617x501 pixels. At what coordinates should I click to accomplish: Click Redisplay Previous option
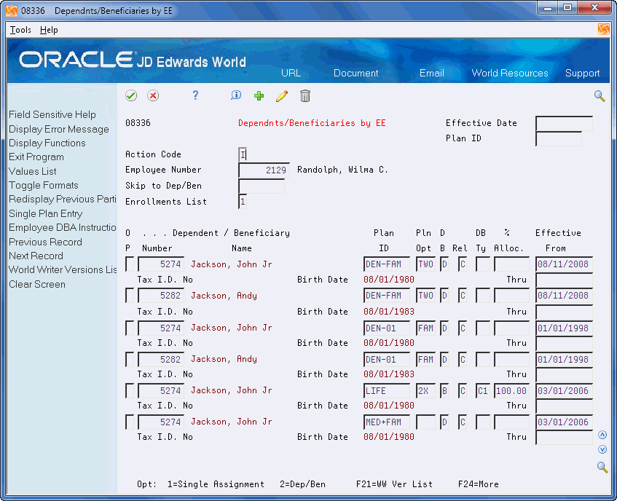(x=63, y=199)
